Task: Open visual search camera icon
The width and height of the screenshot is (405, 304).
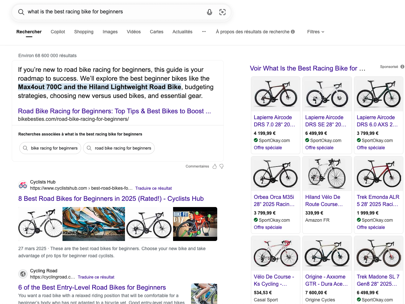Action: pos(222,12)
